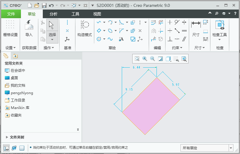Create a new file from quick access toolbar
The height and width of the screenshot is (154, 240).
(x=30, y=5)
